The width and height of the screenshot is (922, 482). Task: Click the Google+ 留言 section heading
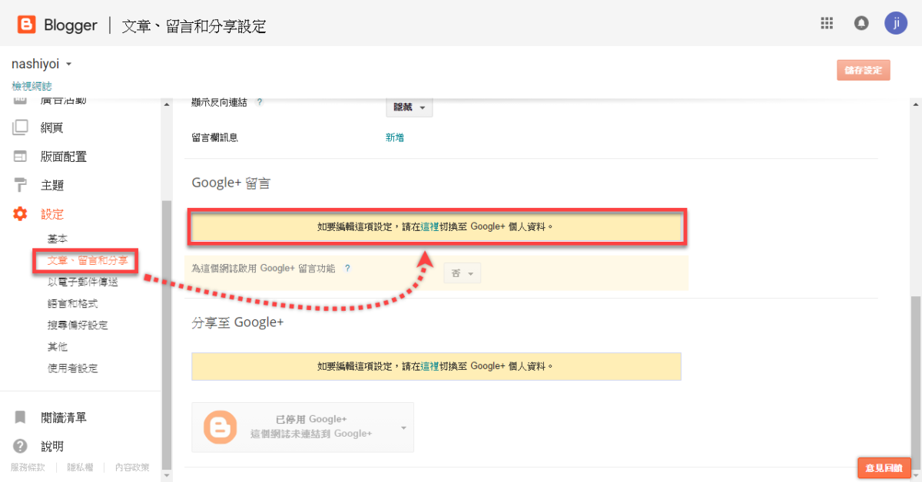click(x=230, y=183)
